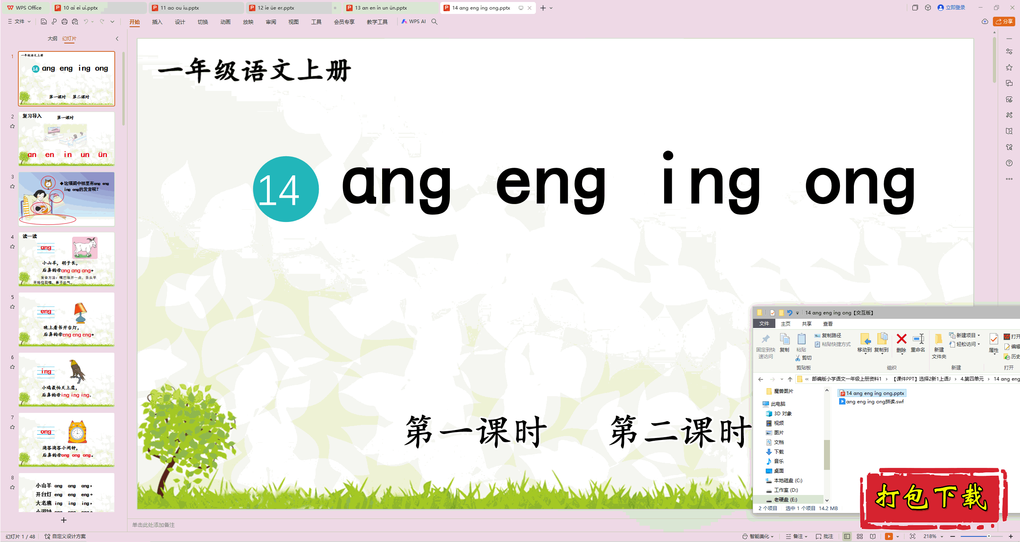Click the orange 分享 share button
Image resolution: width=1020 pixels, height=542 pixels.
(1004, 22)
